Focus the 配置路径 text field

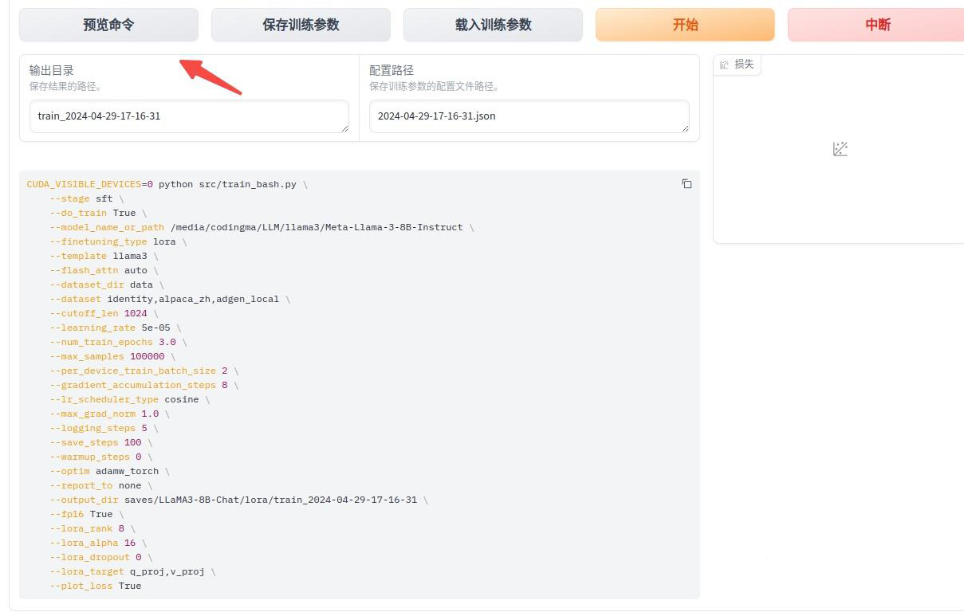[x=529, y=116]
